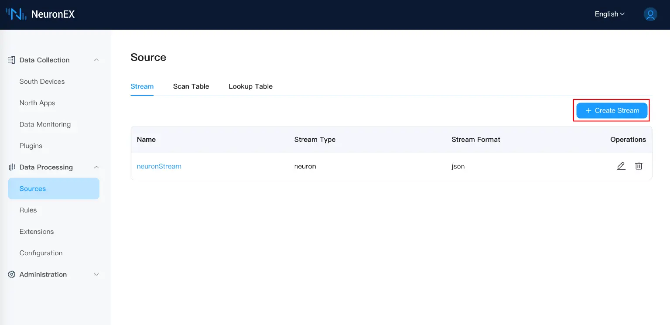Select the Stream tab

point(142,86)
